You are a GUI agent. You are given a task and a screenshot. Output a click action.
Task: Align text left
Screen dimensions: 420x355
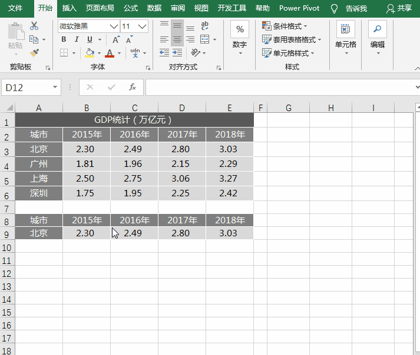coord(164,39)
